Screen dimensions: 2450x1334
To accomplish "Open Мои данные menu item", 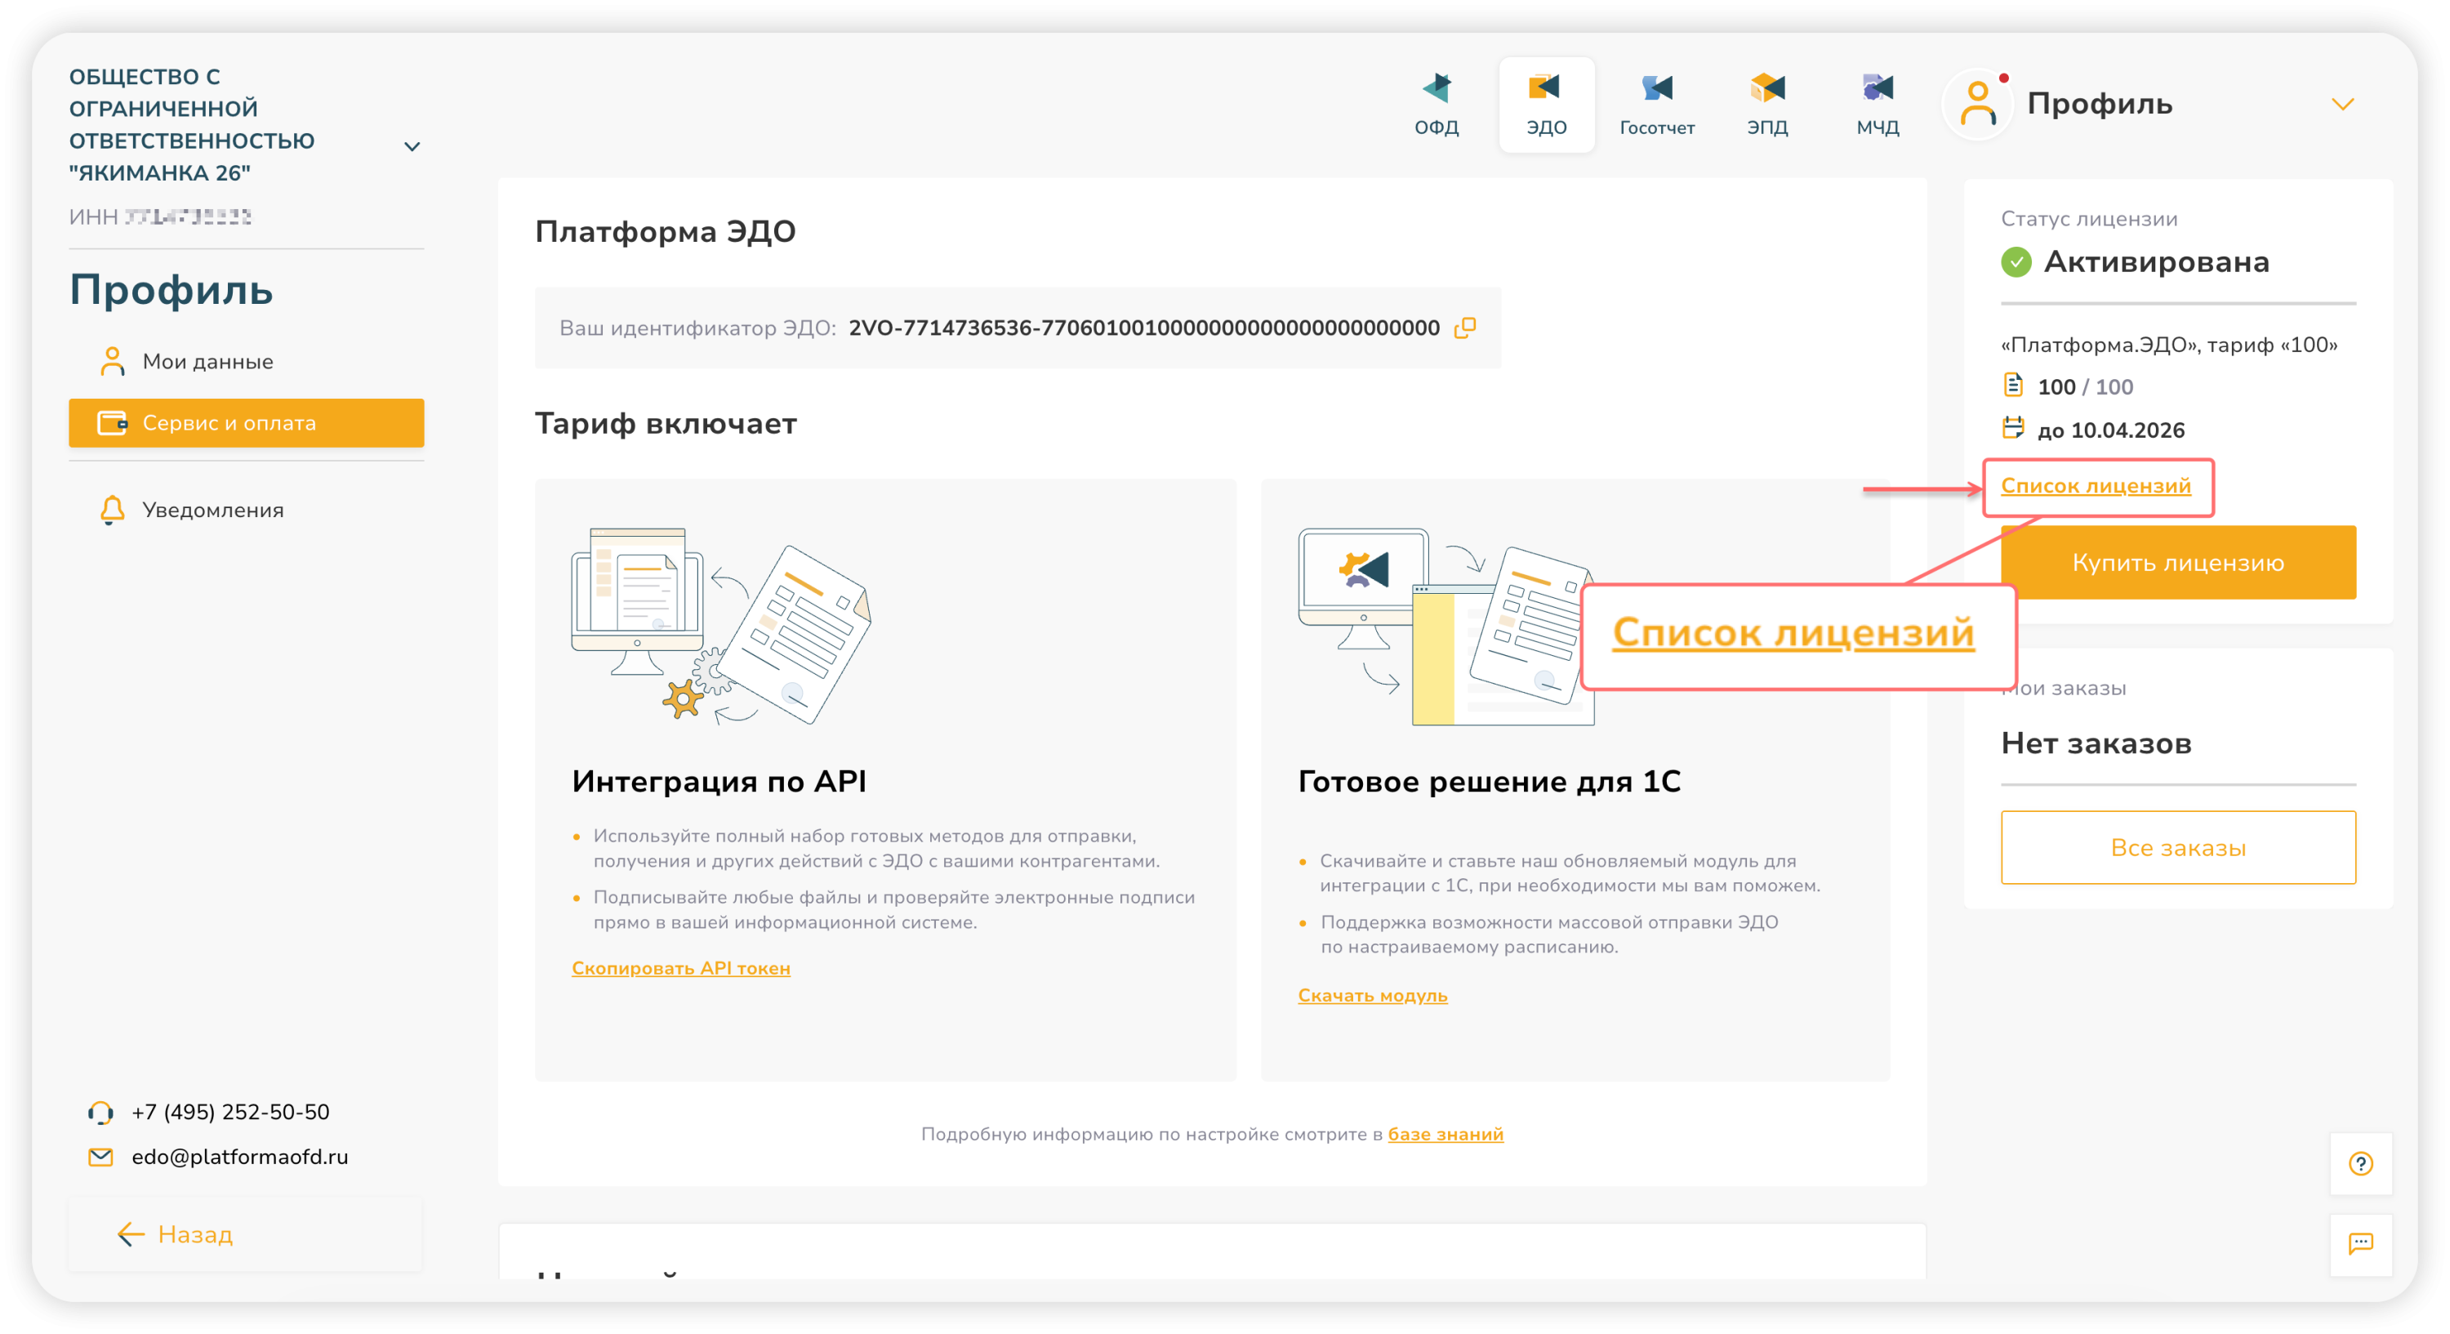I will [x=207, y=362].
